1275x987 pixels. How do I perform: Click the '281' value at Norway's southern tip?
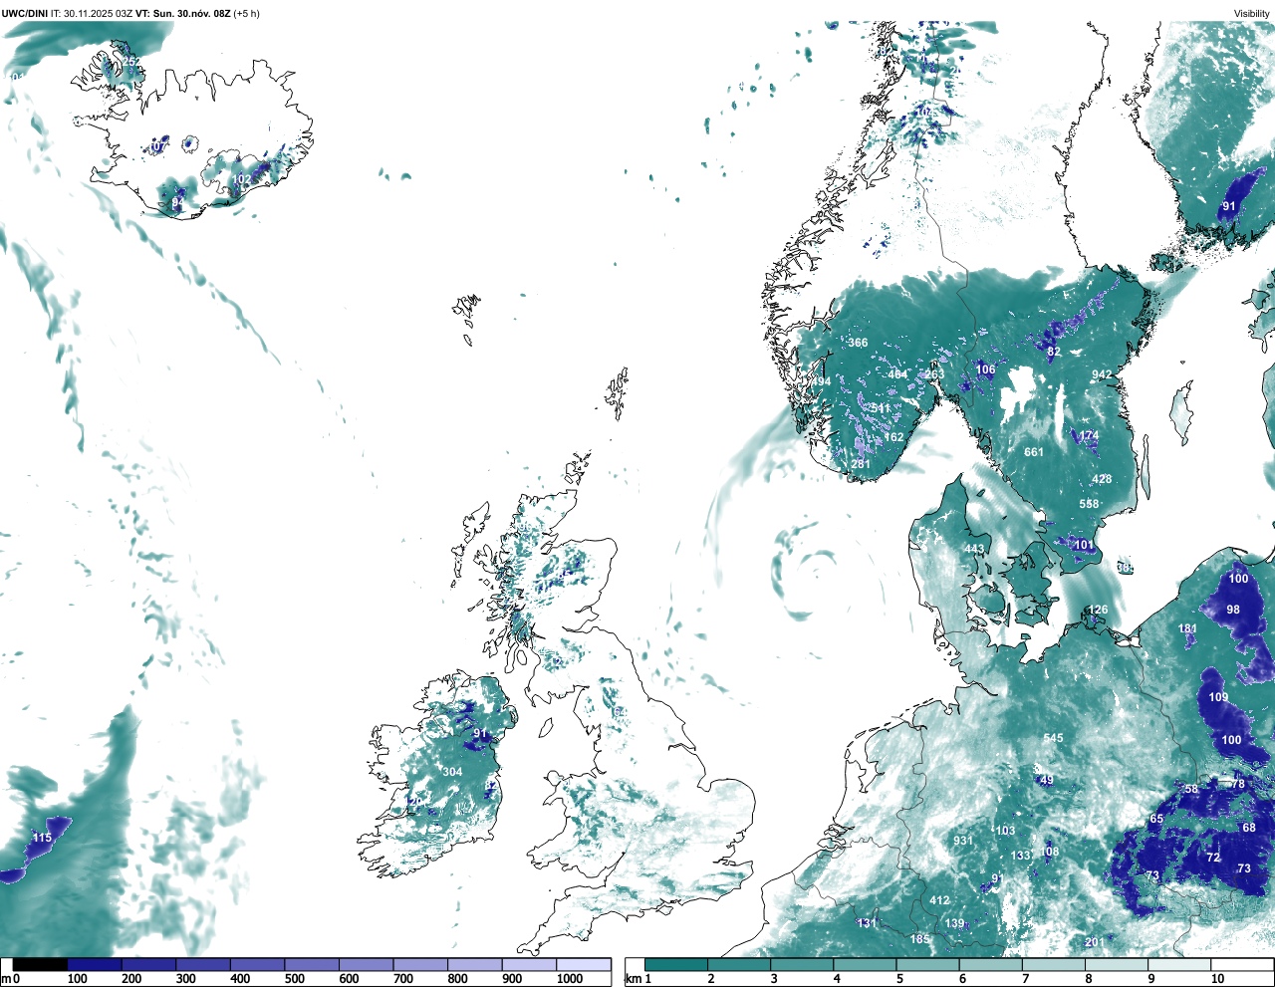click(x=861, y=464)
